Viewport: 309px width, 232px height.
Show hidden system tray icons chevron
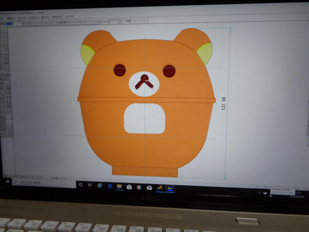259,193
